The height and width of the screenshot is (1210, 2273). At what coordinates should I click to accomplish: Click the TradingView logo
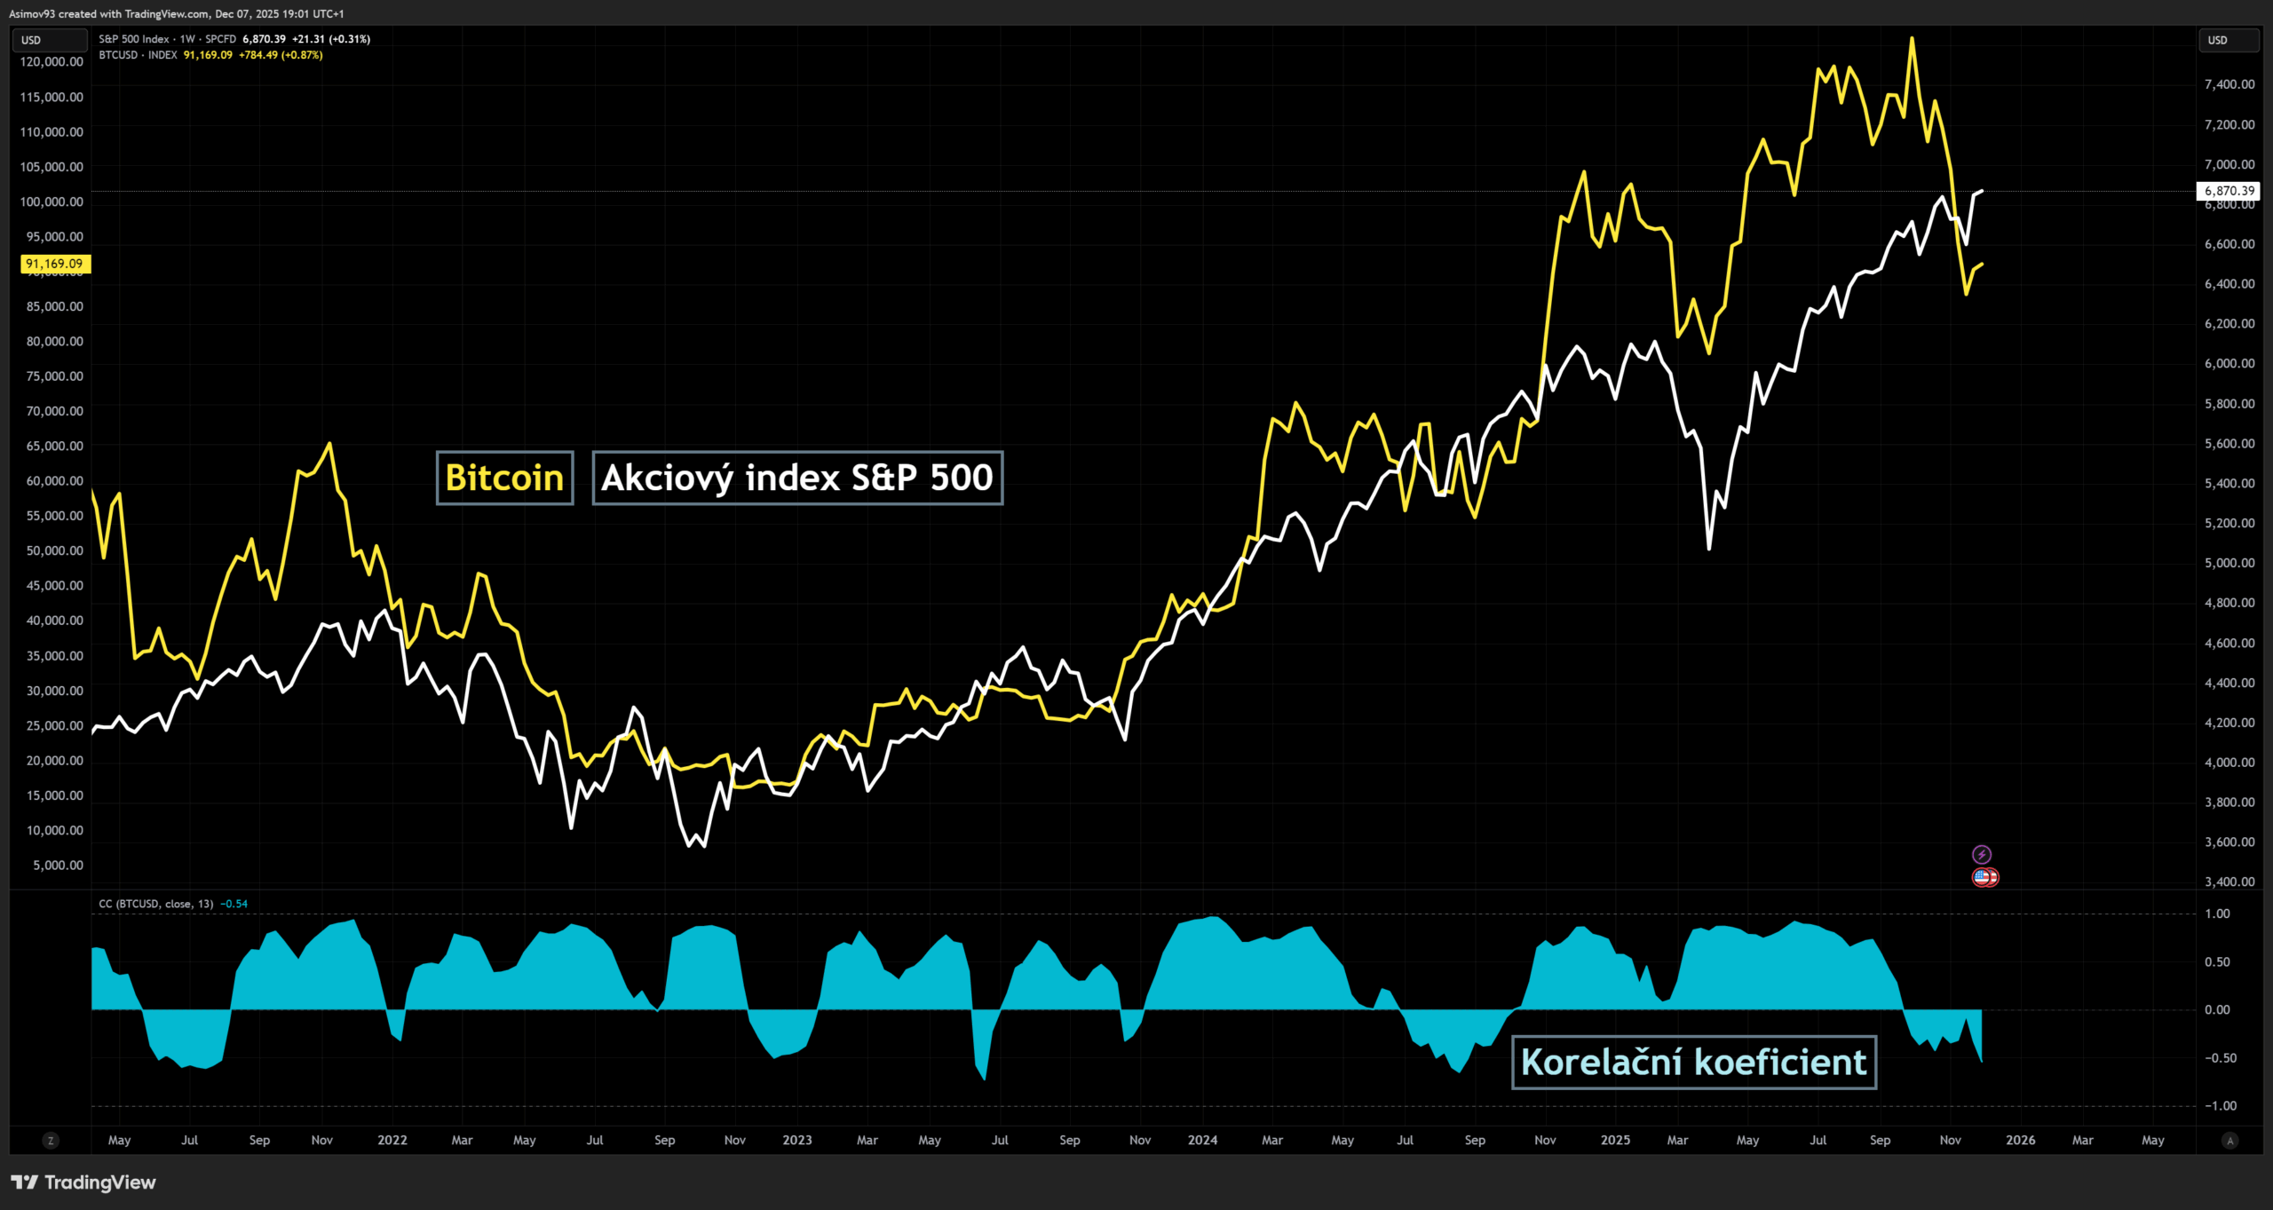[x=83, y=1182]
